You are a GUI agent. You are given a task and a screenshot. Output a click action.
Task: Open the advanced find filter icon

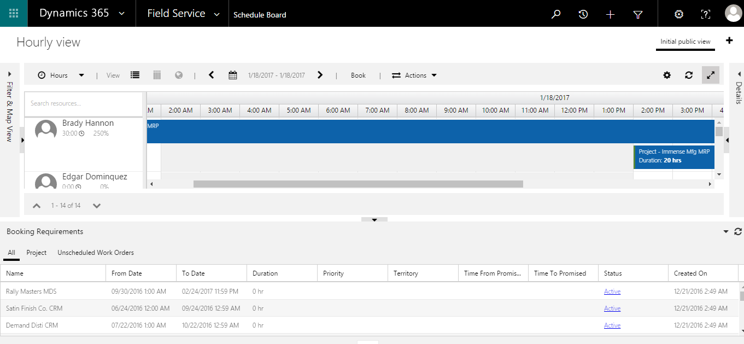pyautogui.click(x=638, y=14)
